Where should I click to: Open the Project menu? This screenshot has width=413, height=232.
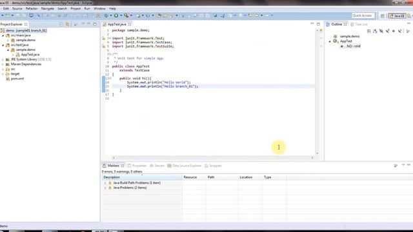(x=76, y=8)
